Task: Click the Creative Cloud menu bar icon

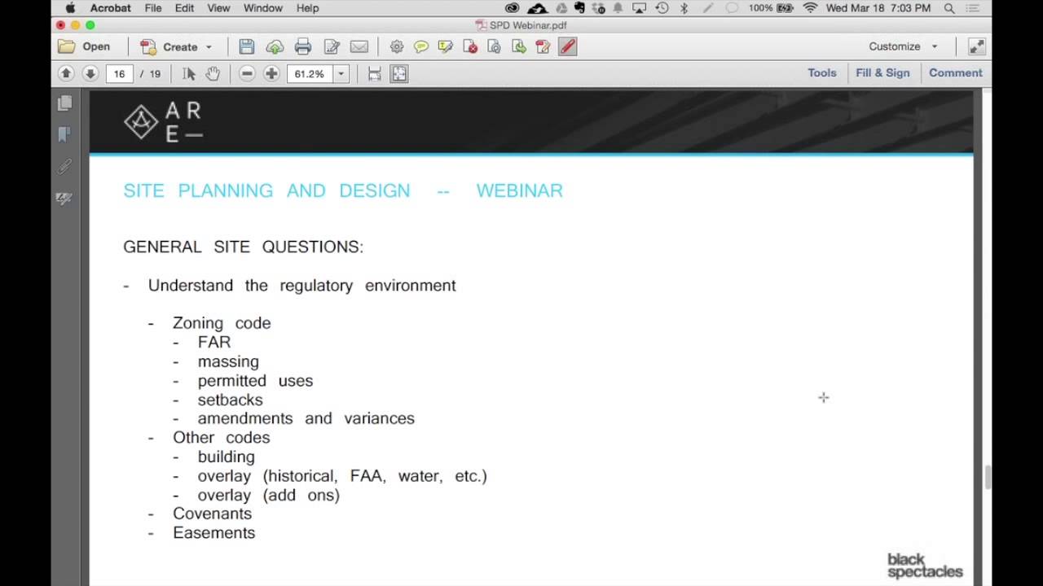Action: [512, 8]
